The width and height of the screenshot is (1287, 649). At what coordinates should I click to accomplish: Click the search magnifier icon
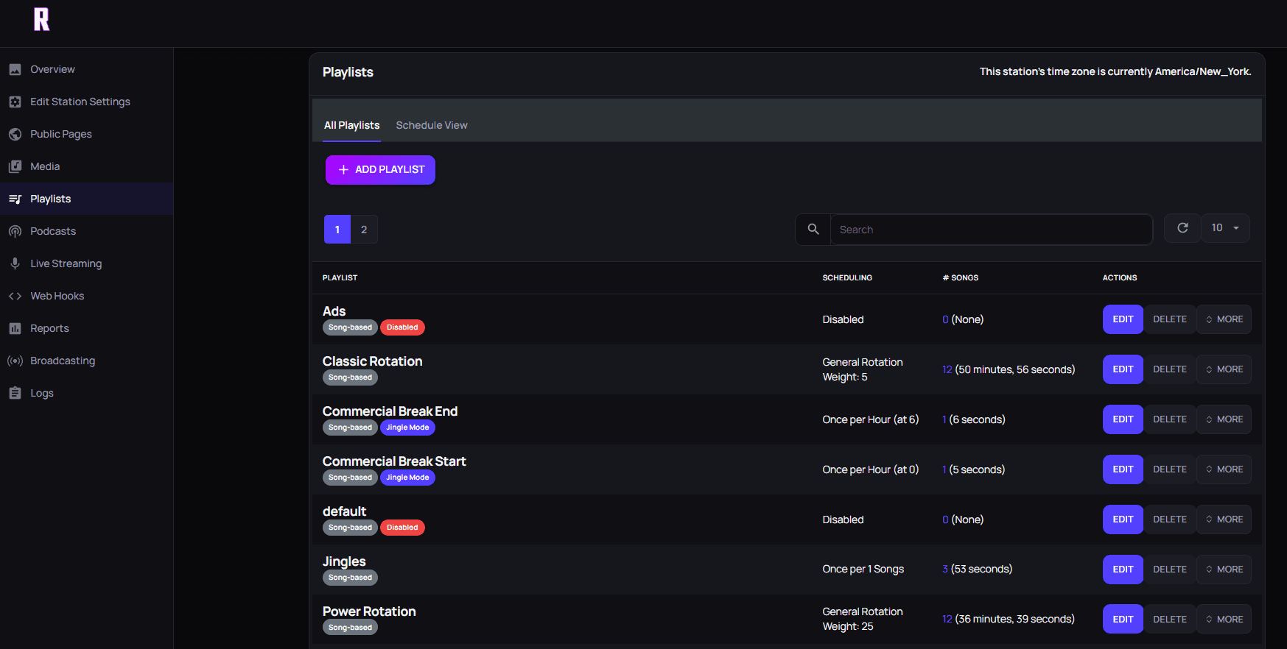[x=813, y=230]
